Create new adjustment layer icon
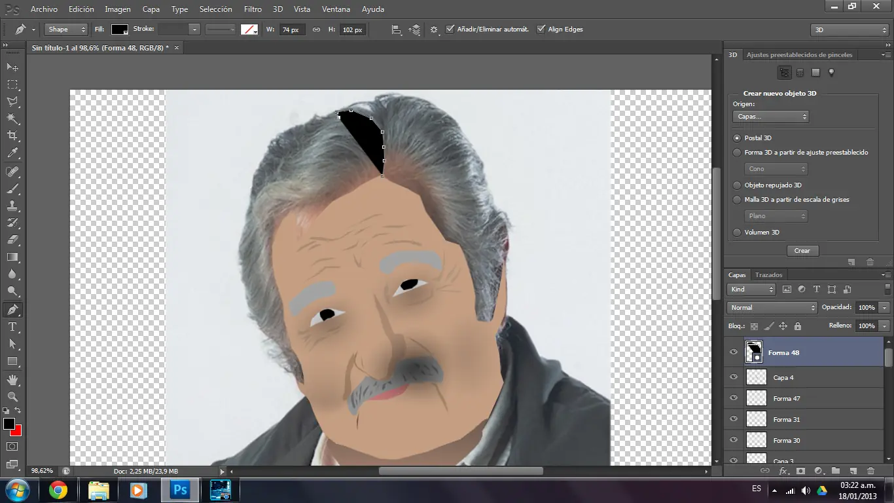The image size is (894, 503). click(x=818, y=471)
